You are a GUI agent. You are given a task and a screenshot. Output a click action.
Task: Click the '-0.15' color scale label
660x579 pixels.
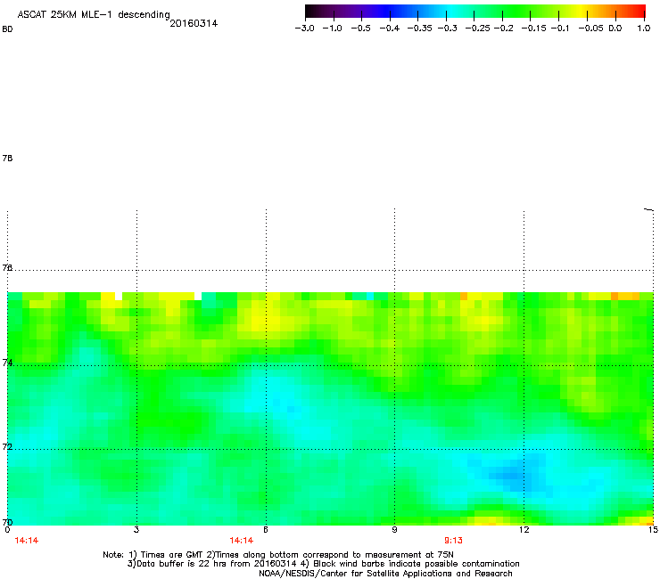tap(533, 29)
